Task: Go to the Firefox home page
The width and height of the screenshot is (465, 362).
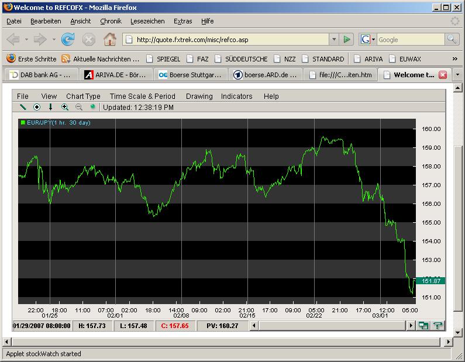Action: 109,40
